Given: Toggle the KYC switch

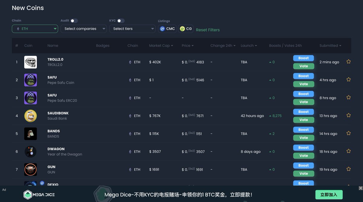Looking at the screenshot, I should coord(121,21).
